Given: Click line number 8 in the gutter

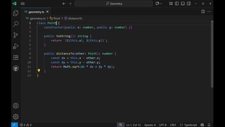Looking at the screenshot, I should (x=30, y=54).
